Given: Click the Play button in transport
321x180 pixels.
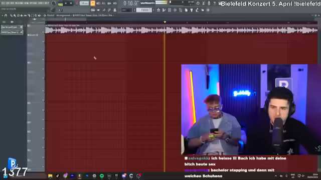Looking at the screenshot, I should 66,3.
